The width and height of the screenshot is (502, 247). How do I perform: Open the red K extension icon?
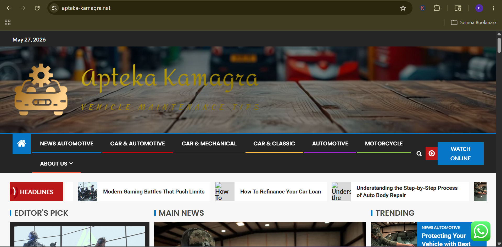422,8
